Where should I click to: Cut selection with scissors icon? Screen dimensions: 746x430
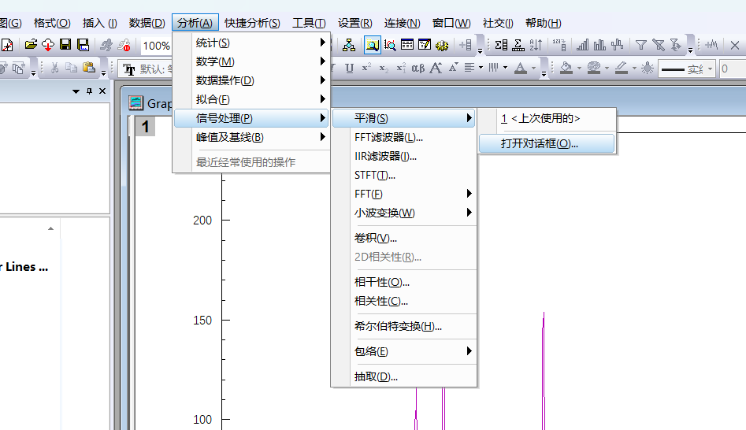[54, 68]
